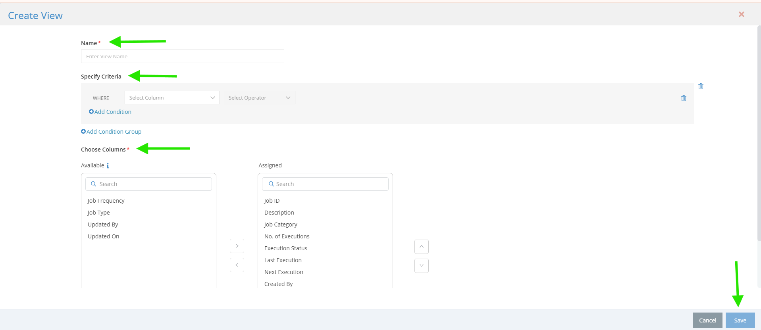Viewport: 761px width, 330px height.
Task: Move the selected column down with the down arrow
Action: click(422, 266)
